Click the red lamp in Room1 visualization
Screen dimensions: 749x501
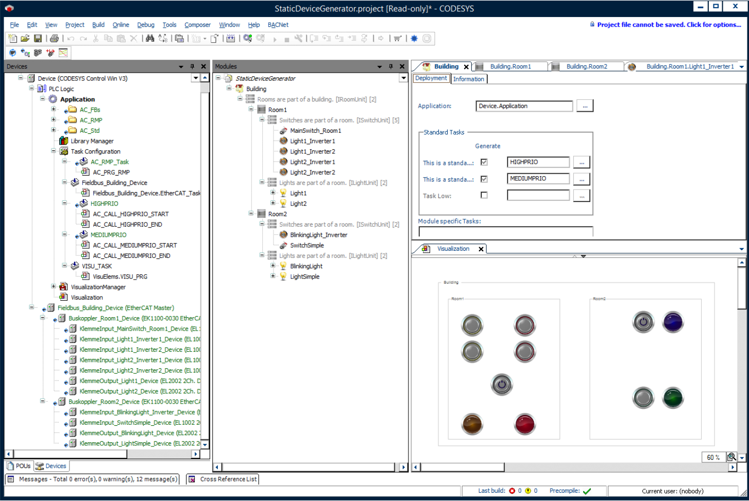click(x=525, y=424)
